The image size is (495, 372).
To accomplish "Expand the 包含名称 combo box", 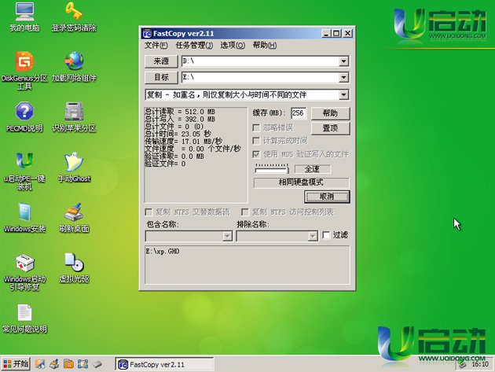I will click(x=227, y=236).
